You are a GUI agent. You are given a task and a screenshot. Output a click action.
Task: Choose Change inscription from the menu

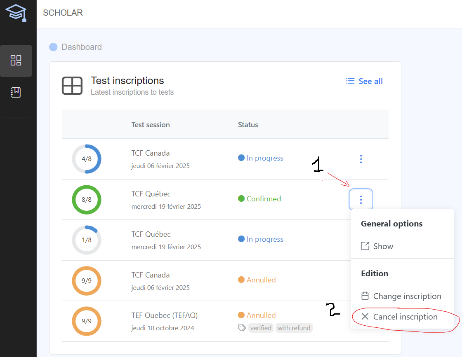point(407,296)
